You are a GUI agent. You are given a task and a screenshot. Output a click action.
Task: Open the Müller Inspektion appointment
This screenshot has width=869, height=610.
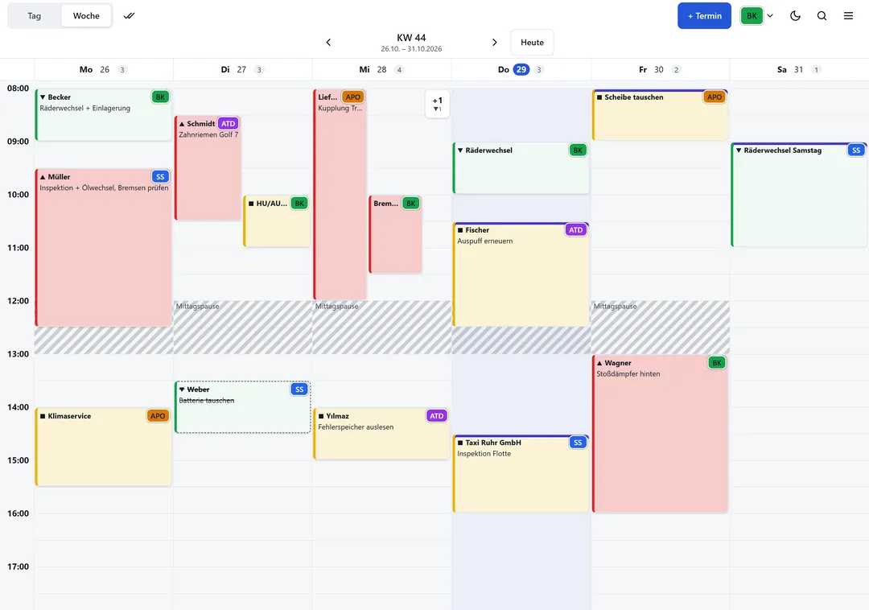[104, 248]
